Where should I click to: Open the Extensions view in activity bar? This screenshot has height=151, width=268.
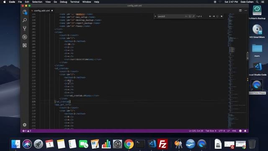(25, 45)
